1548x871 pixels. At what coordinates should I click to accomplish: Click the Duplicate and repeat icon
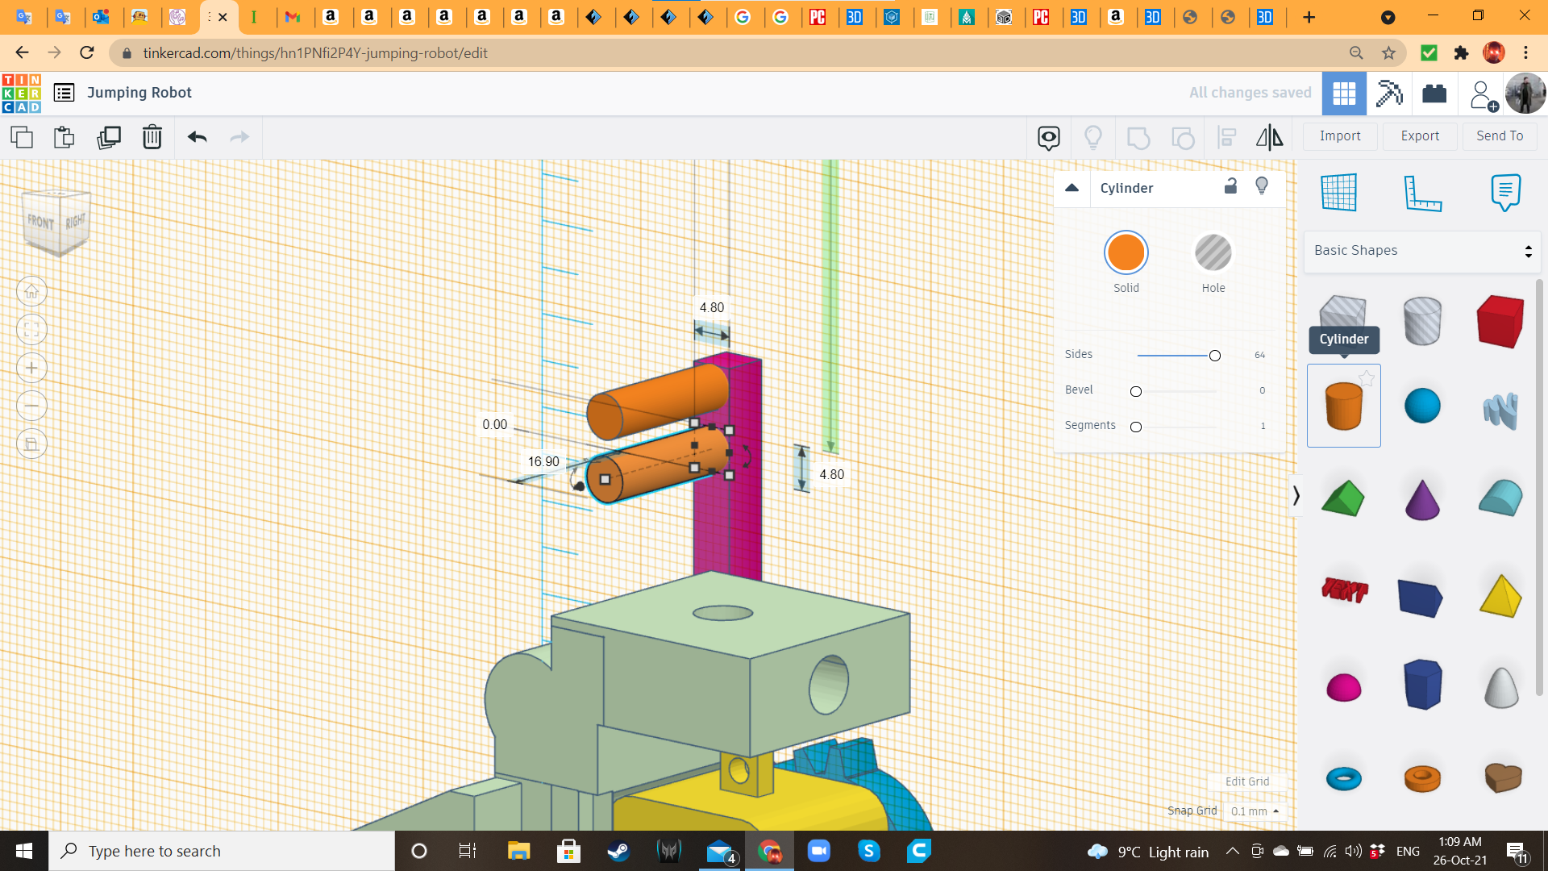coord(108,137)
